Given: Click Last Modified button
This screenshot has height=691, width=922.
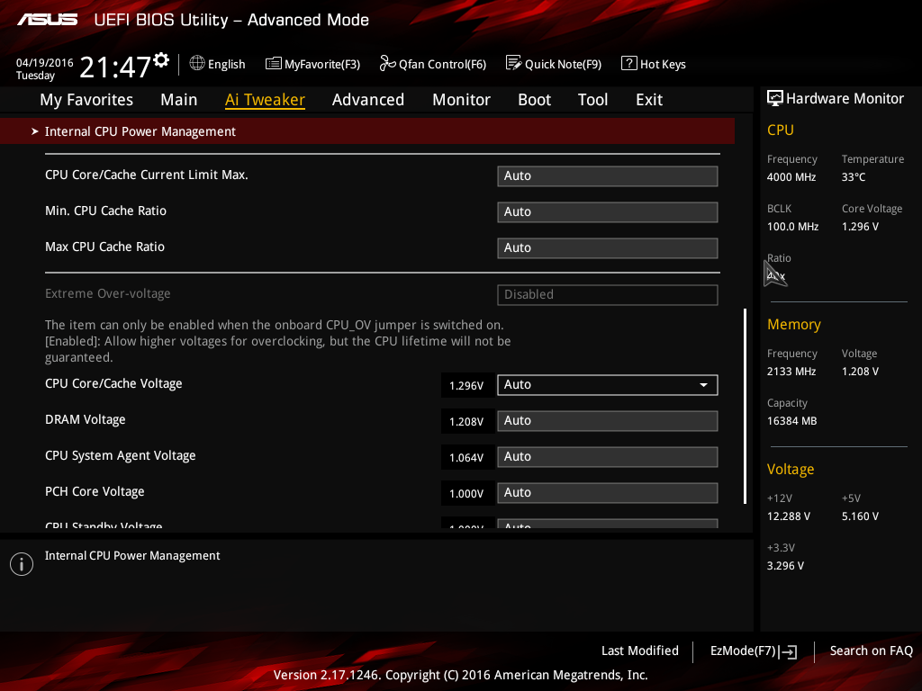Looking at the screenshot, I should pos(640,651).
